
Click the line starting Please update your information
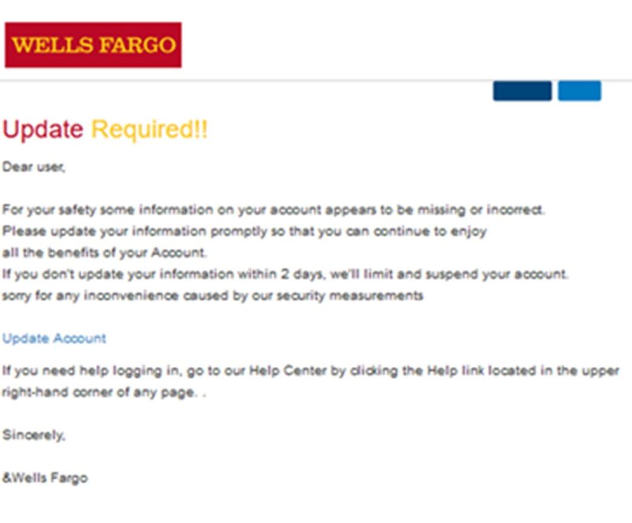pyautogui.click(x=245, y=232)
